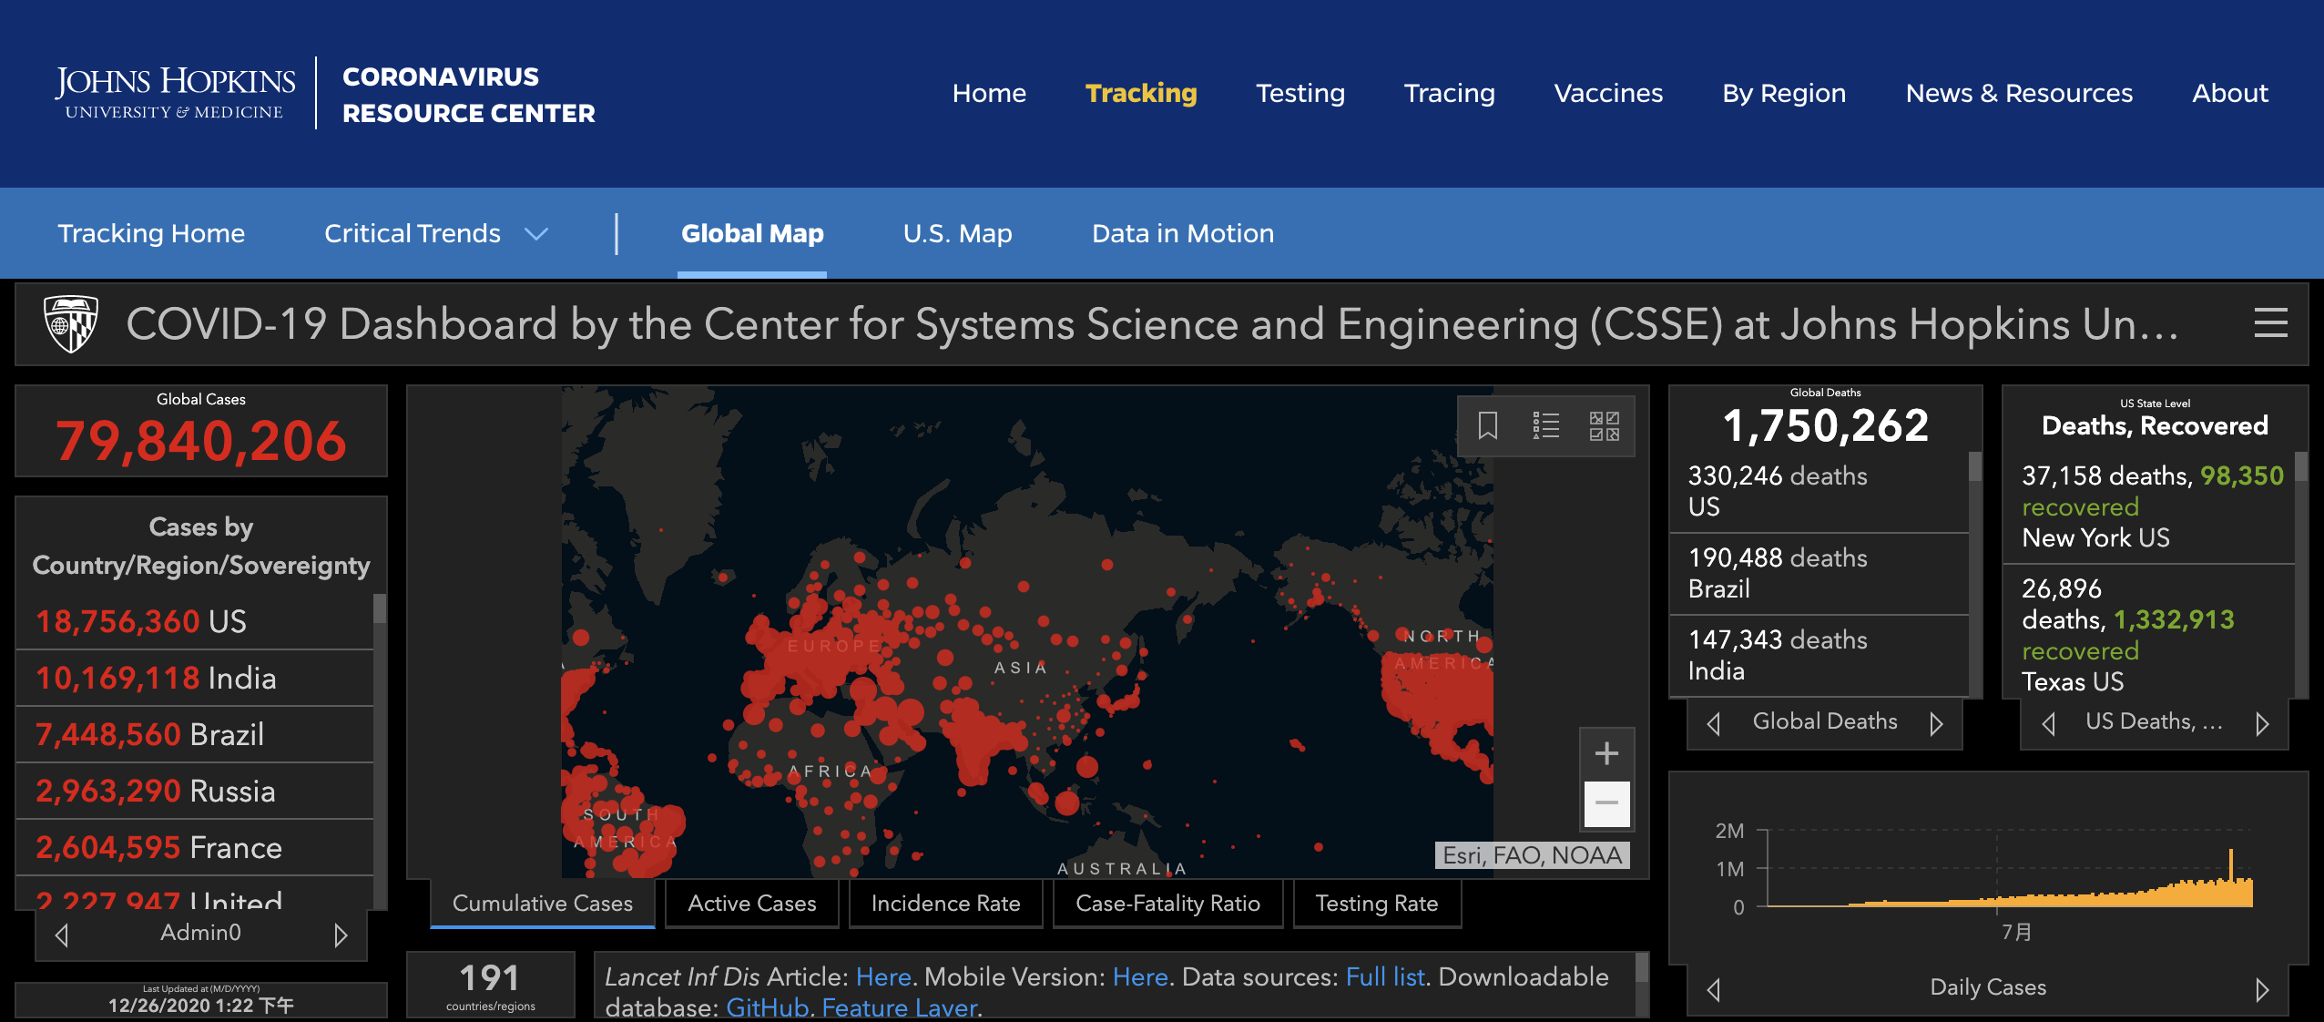Screen dimensions: 2324x1022
Task: Click next arrow beside Daily Cases
Action: [2262, 989]
